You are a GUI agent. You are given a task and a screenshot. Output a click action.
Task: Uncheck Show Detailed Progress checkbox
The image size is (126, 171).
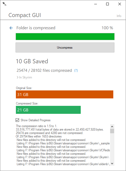pos(17,120)
